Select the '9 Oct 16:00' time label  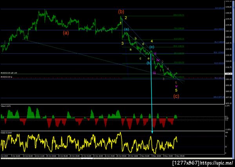(x=16, y=156)
